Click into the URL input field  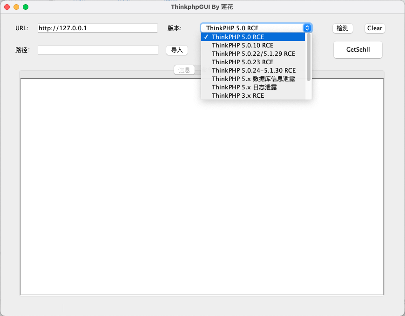pos(98,28)
